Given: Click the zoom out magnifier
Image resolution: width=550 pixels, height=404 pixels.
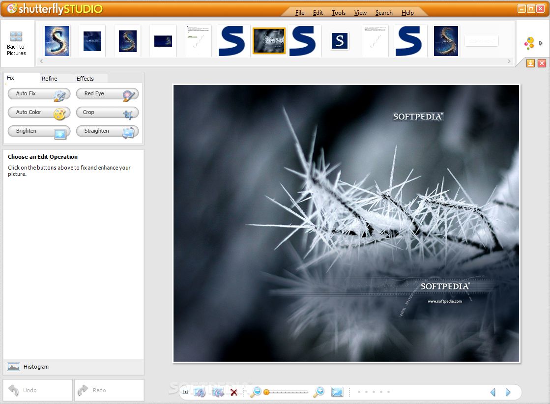Looking at the screenshot, I should 256,392.
